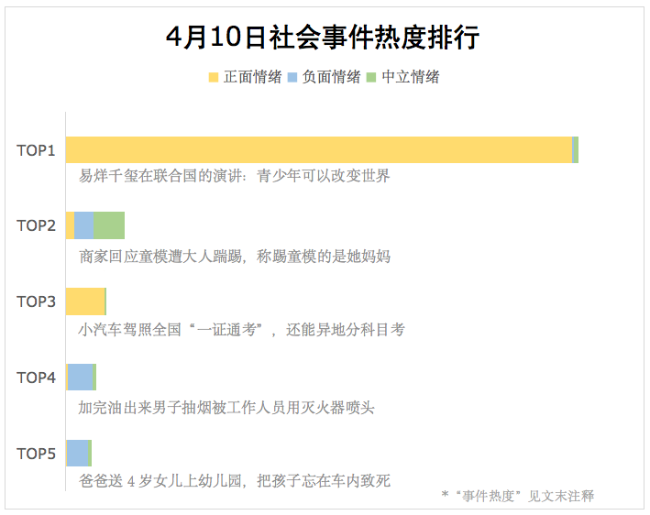Click the green segment of the TOP2 bar

click(x=108, y=225)
